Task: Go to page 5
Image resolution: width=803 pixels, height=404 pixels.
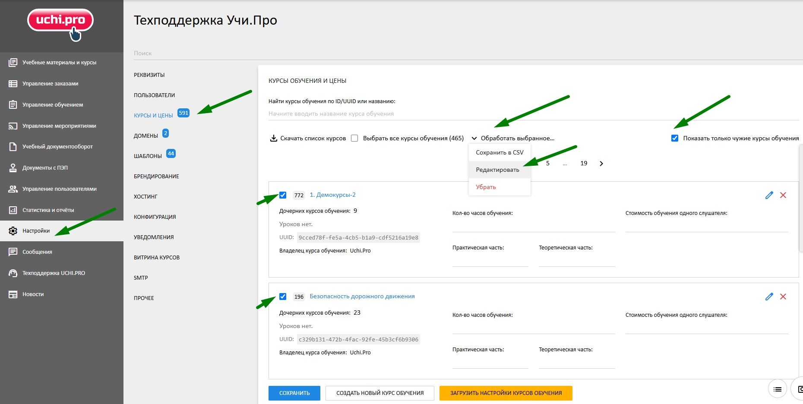Action: (x=548, y=164)
